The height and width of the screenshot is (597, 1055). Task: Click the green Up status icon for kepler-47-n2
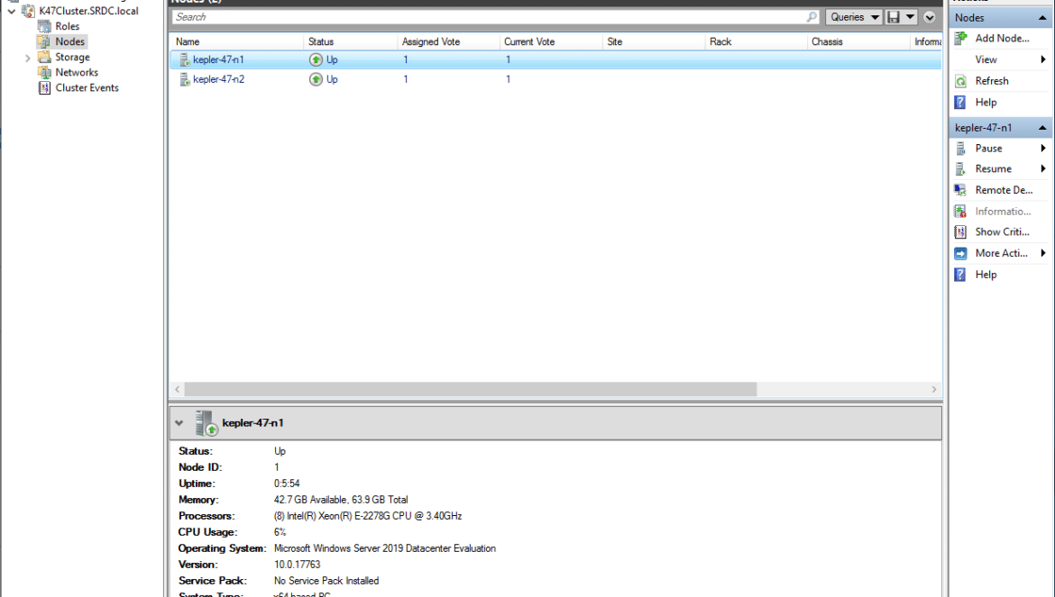(316, 79)
